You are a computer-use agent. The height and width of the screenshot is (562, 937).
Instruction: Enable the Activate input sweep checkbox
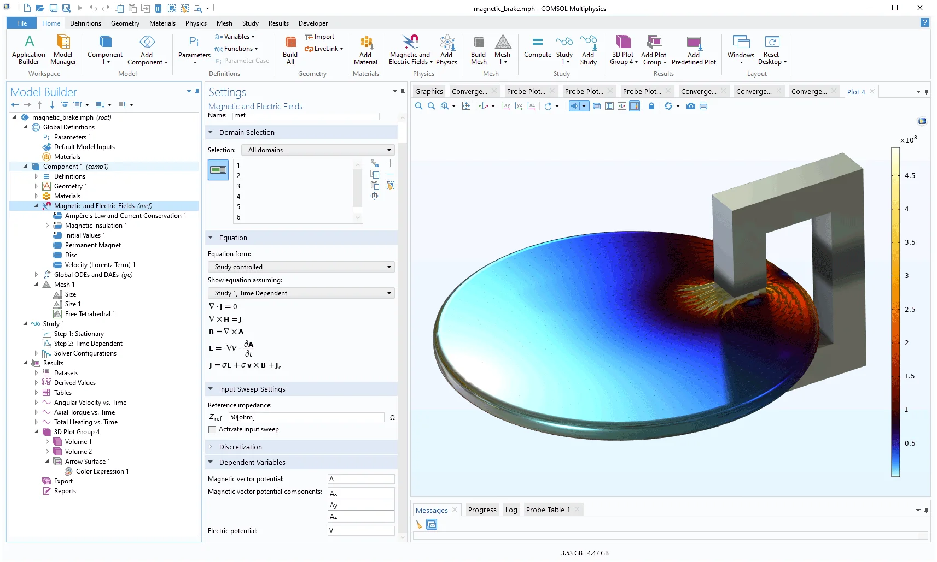point(212,430)
